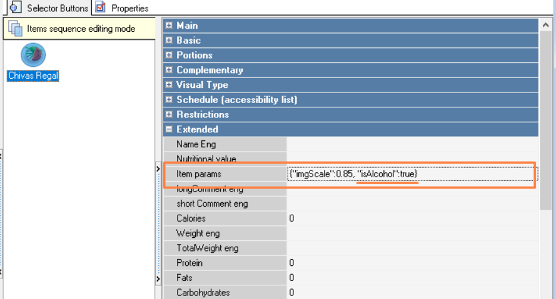556x299 pixels.
Task: Expand the Restrictions section
Action: 169,115
